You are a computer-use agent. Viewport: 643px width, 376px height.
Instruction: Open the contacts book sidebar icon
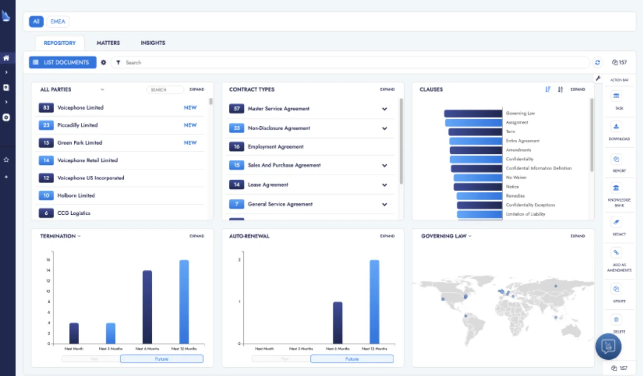point(6,87)
